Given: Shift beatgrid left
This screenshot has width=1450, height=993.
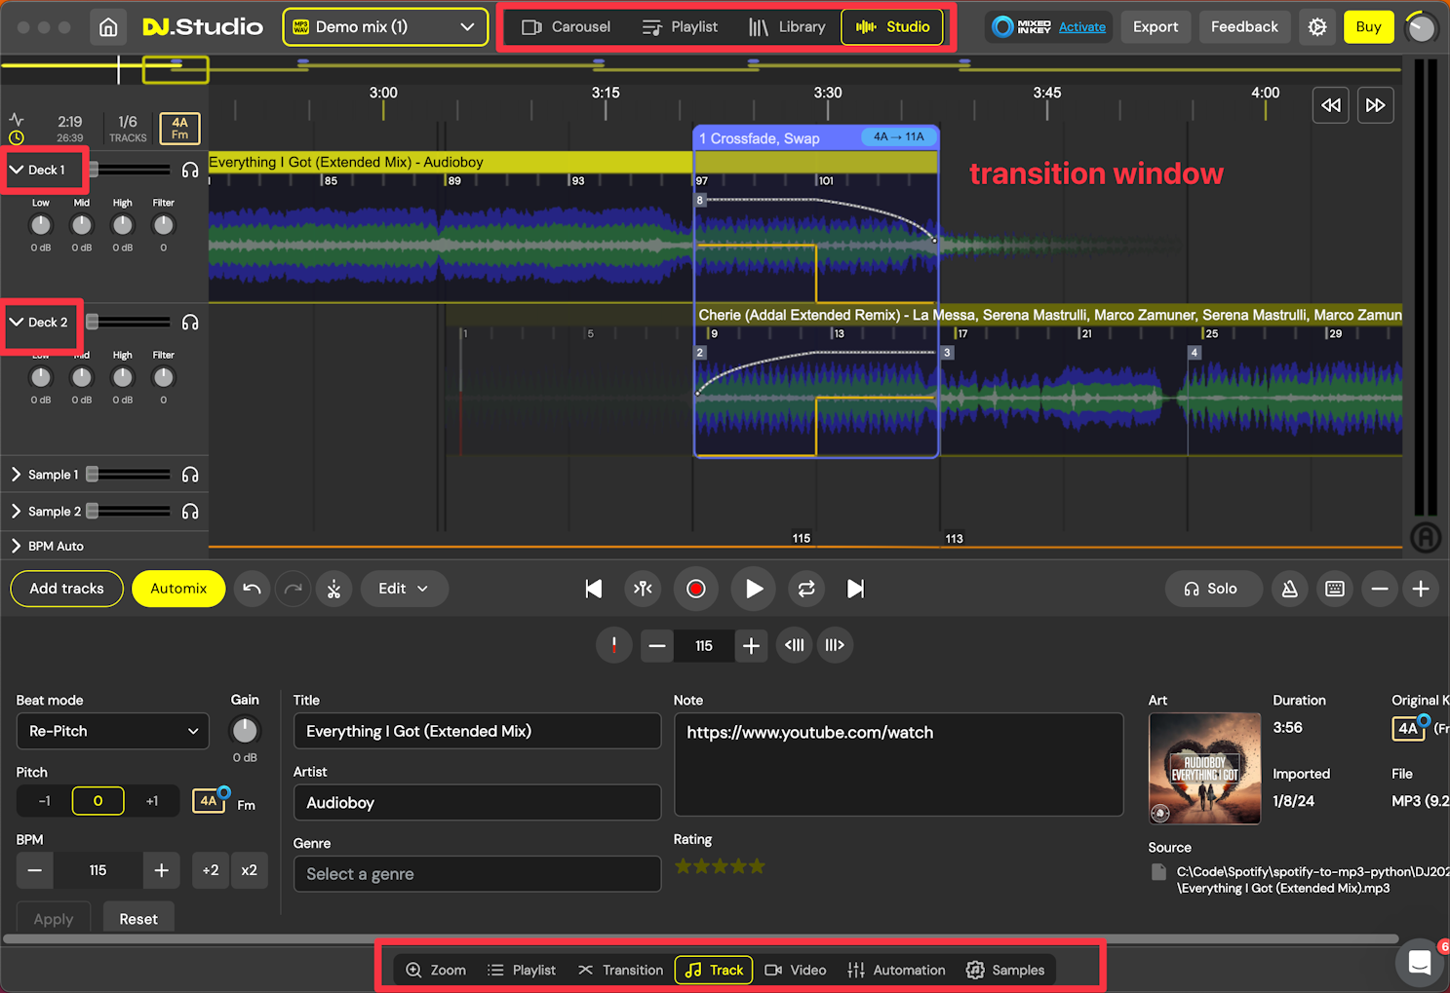Looking at the screenshot, I should pos(795,645).
